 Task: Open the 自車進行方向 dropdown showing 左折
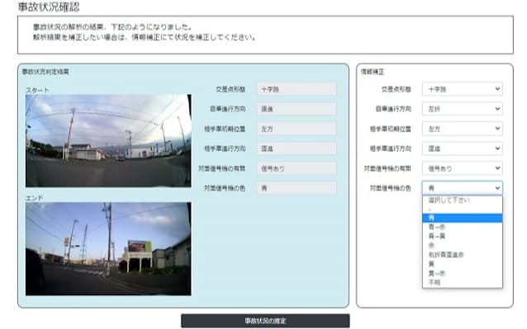point(462,109)
